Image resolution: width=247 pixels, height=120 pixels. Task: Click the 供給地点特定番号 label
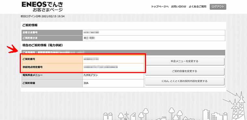tap(32, 67)
